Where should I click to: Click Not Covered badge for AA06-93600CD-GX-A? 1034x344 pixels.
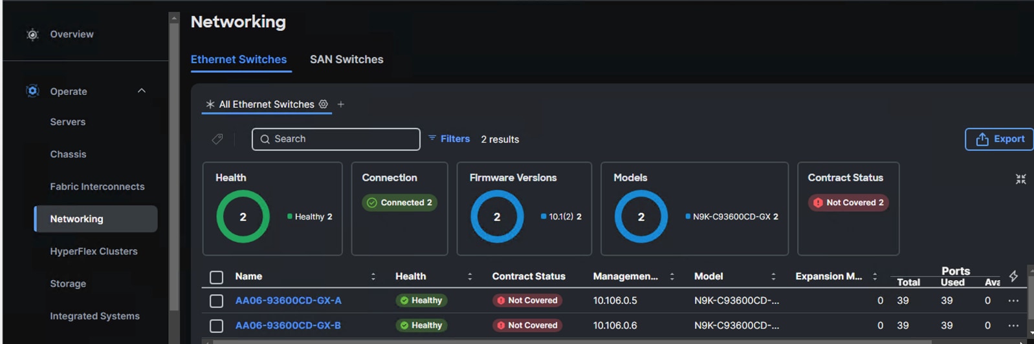click(x=527, y=300)
